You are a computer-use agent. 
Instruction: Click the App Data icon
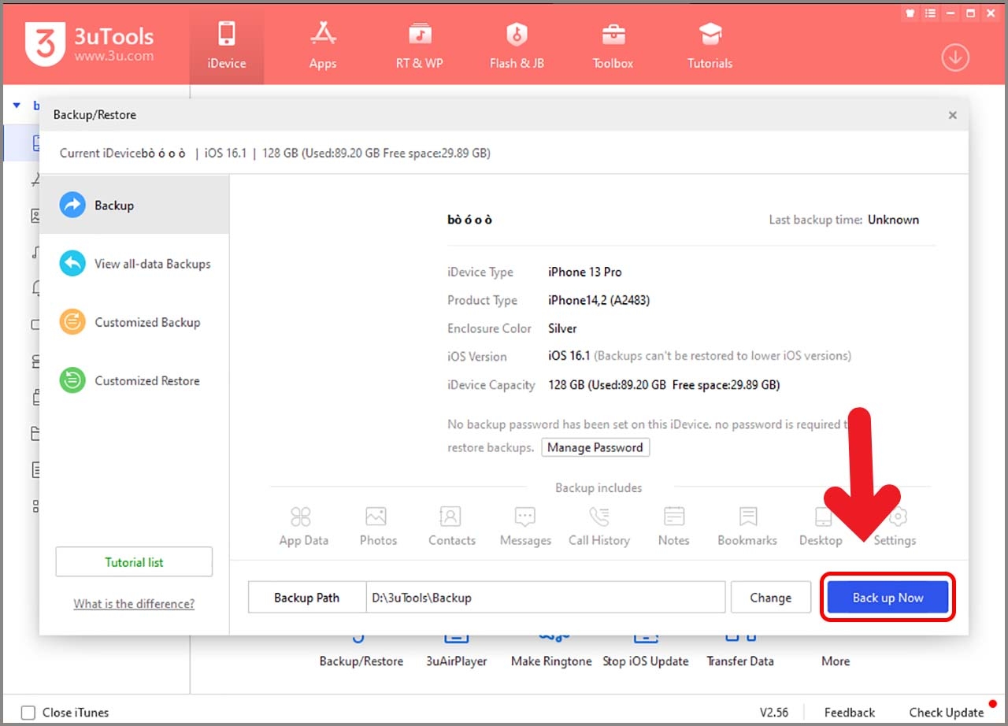pos(301,517)
